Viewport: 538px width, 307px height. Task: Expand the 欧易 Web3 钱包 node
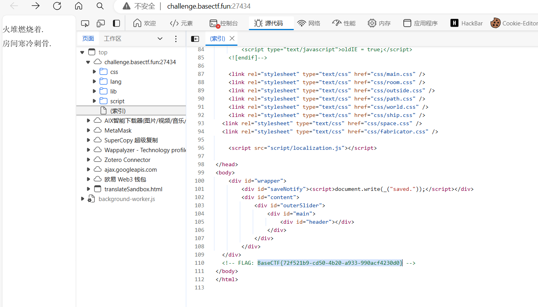coord(88,179)
